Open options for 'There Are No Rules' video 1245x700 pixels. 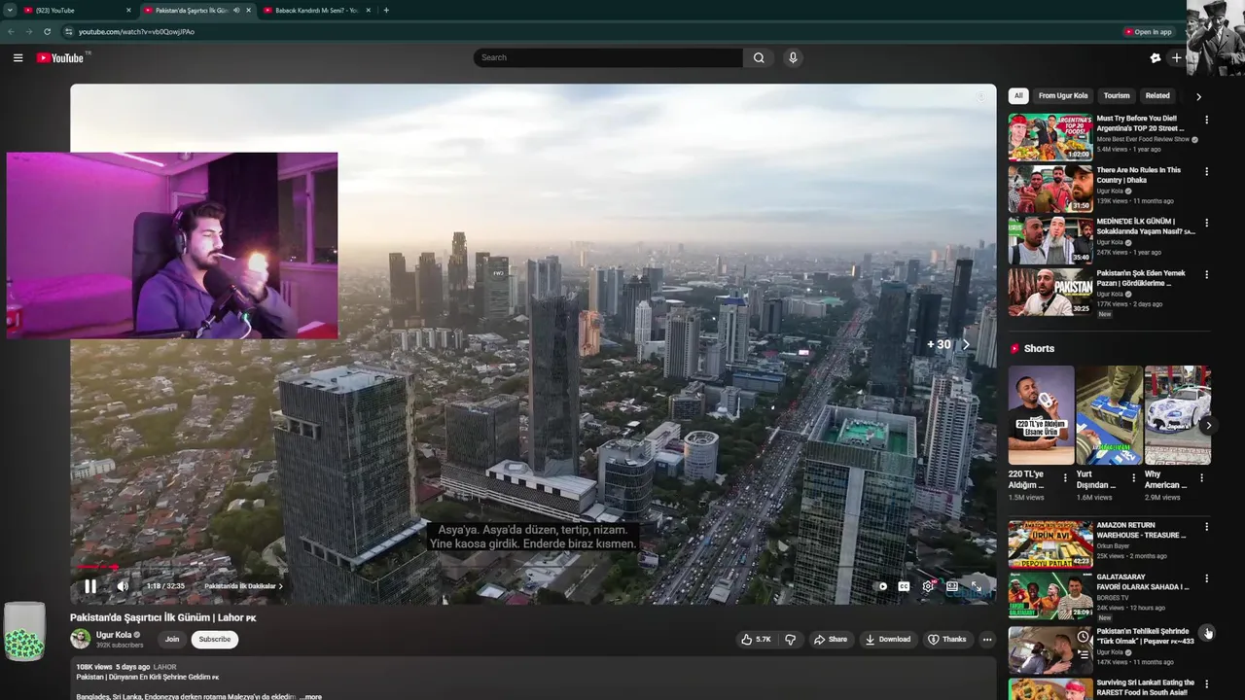1206,171
